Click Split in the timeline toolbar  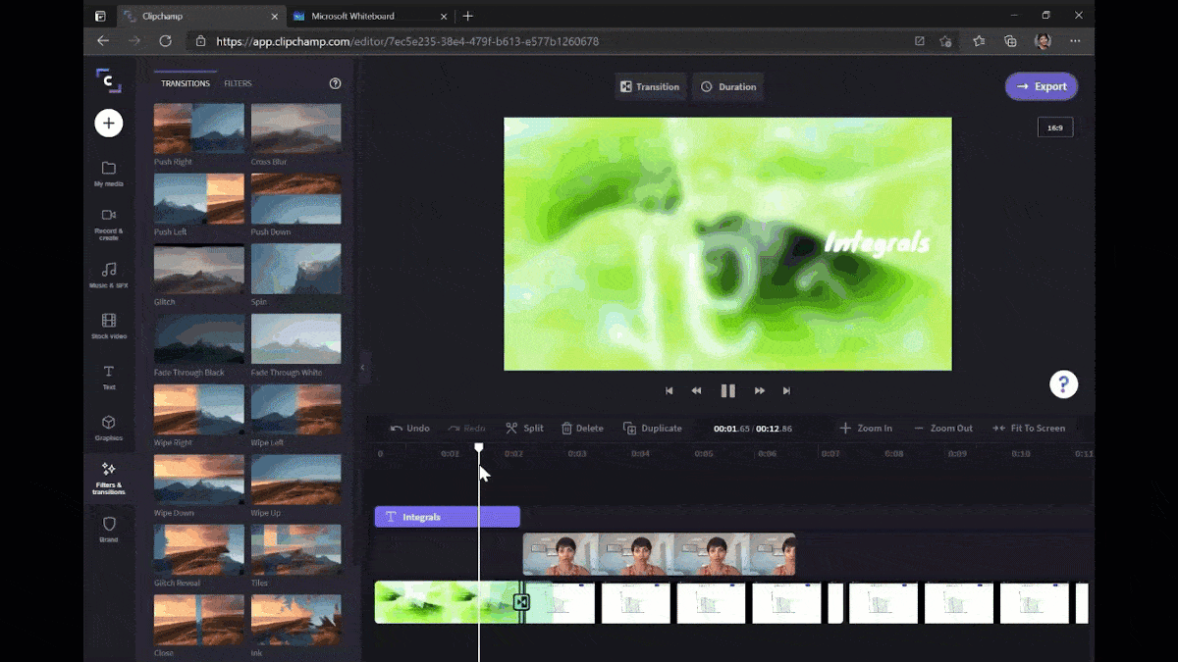tap(524, 428)
